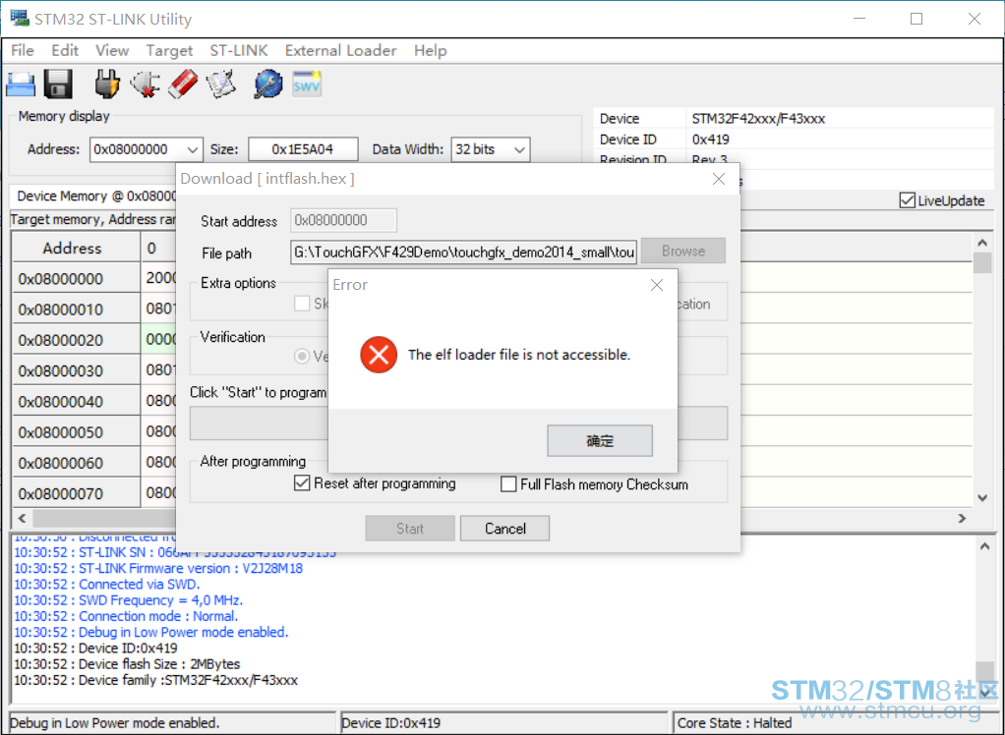This screenshot has width=1005, height=735.
Task: Close the Error dialog
Action: (x=656, y=285)
